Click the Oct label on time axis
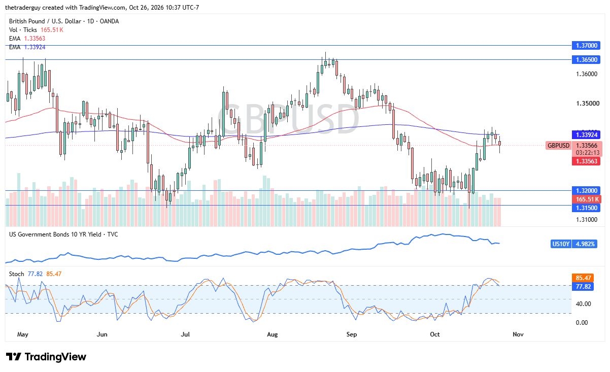This screenshot has height=372, width=610. coord(434,334)
